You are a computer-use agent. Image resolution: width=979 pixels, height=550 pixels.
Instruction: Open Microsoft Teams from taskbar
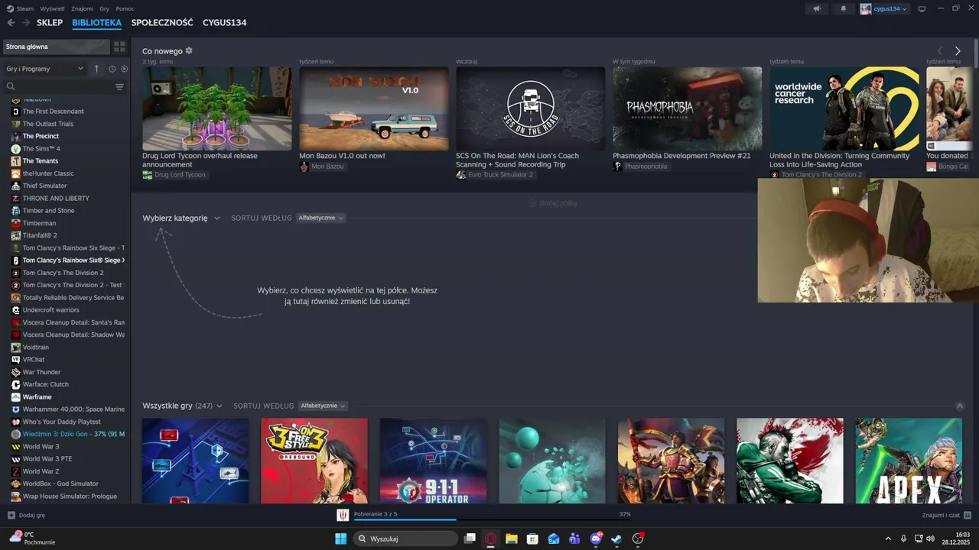coord(574,539)
